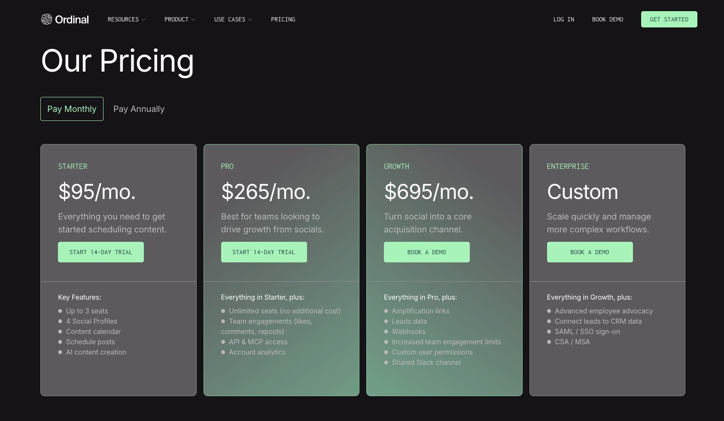Click the STARTER plan title
Viewport: 724px width, 421px height.
[x=73, y=166]
